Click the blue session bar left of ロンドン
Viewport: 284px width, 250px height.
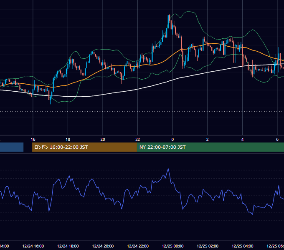pyautogui.click(x=12, y=147)
